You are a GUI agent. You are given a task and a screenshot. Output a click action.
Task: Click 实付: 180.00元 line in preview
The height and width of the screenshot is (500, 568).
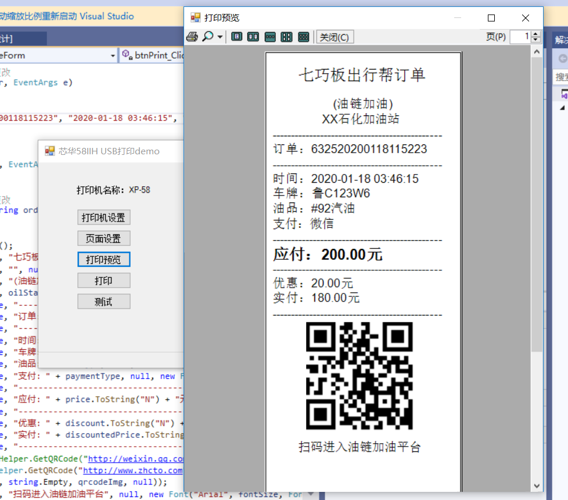[x=317, y=298]
